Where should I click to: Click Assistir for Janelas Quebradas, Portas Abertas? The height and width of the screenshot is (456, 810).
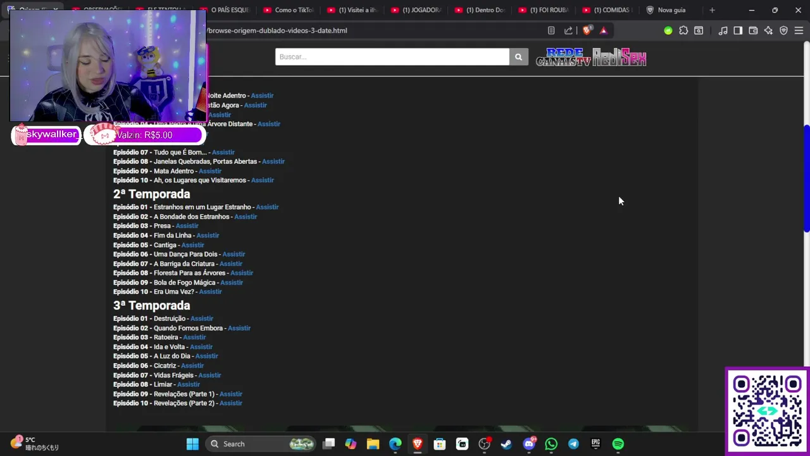tap(273, 161)
